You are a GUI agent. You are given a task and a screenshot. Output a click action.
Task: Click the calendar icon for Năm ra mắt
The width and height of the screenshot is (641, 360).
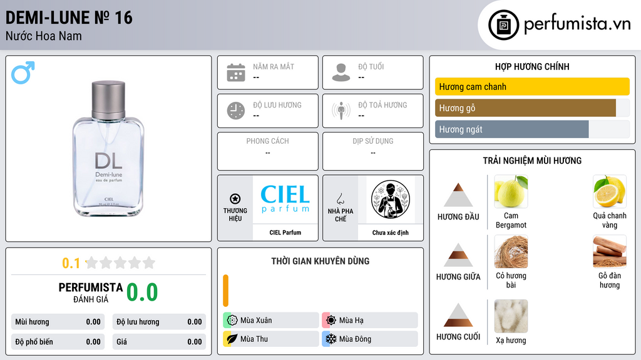click(x=236, y=72)
